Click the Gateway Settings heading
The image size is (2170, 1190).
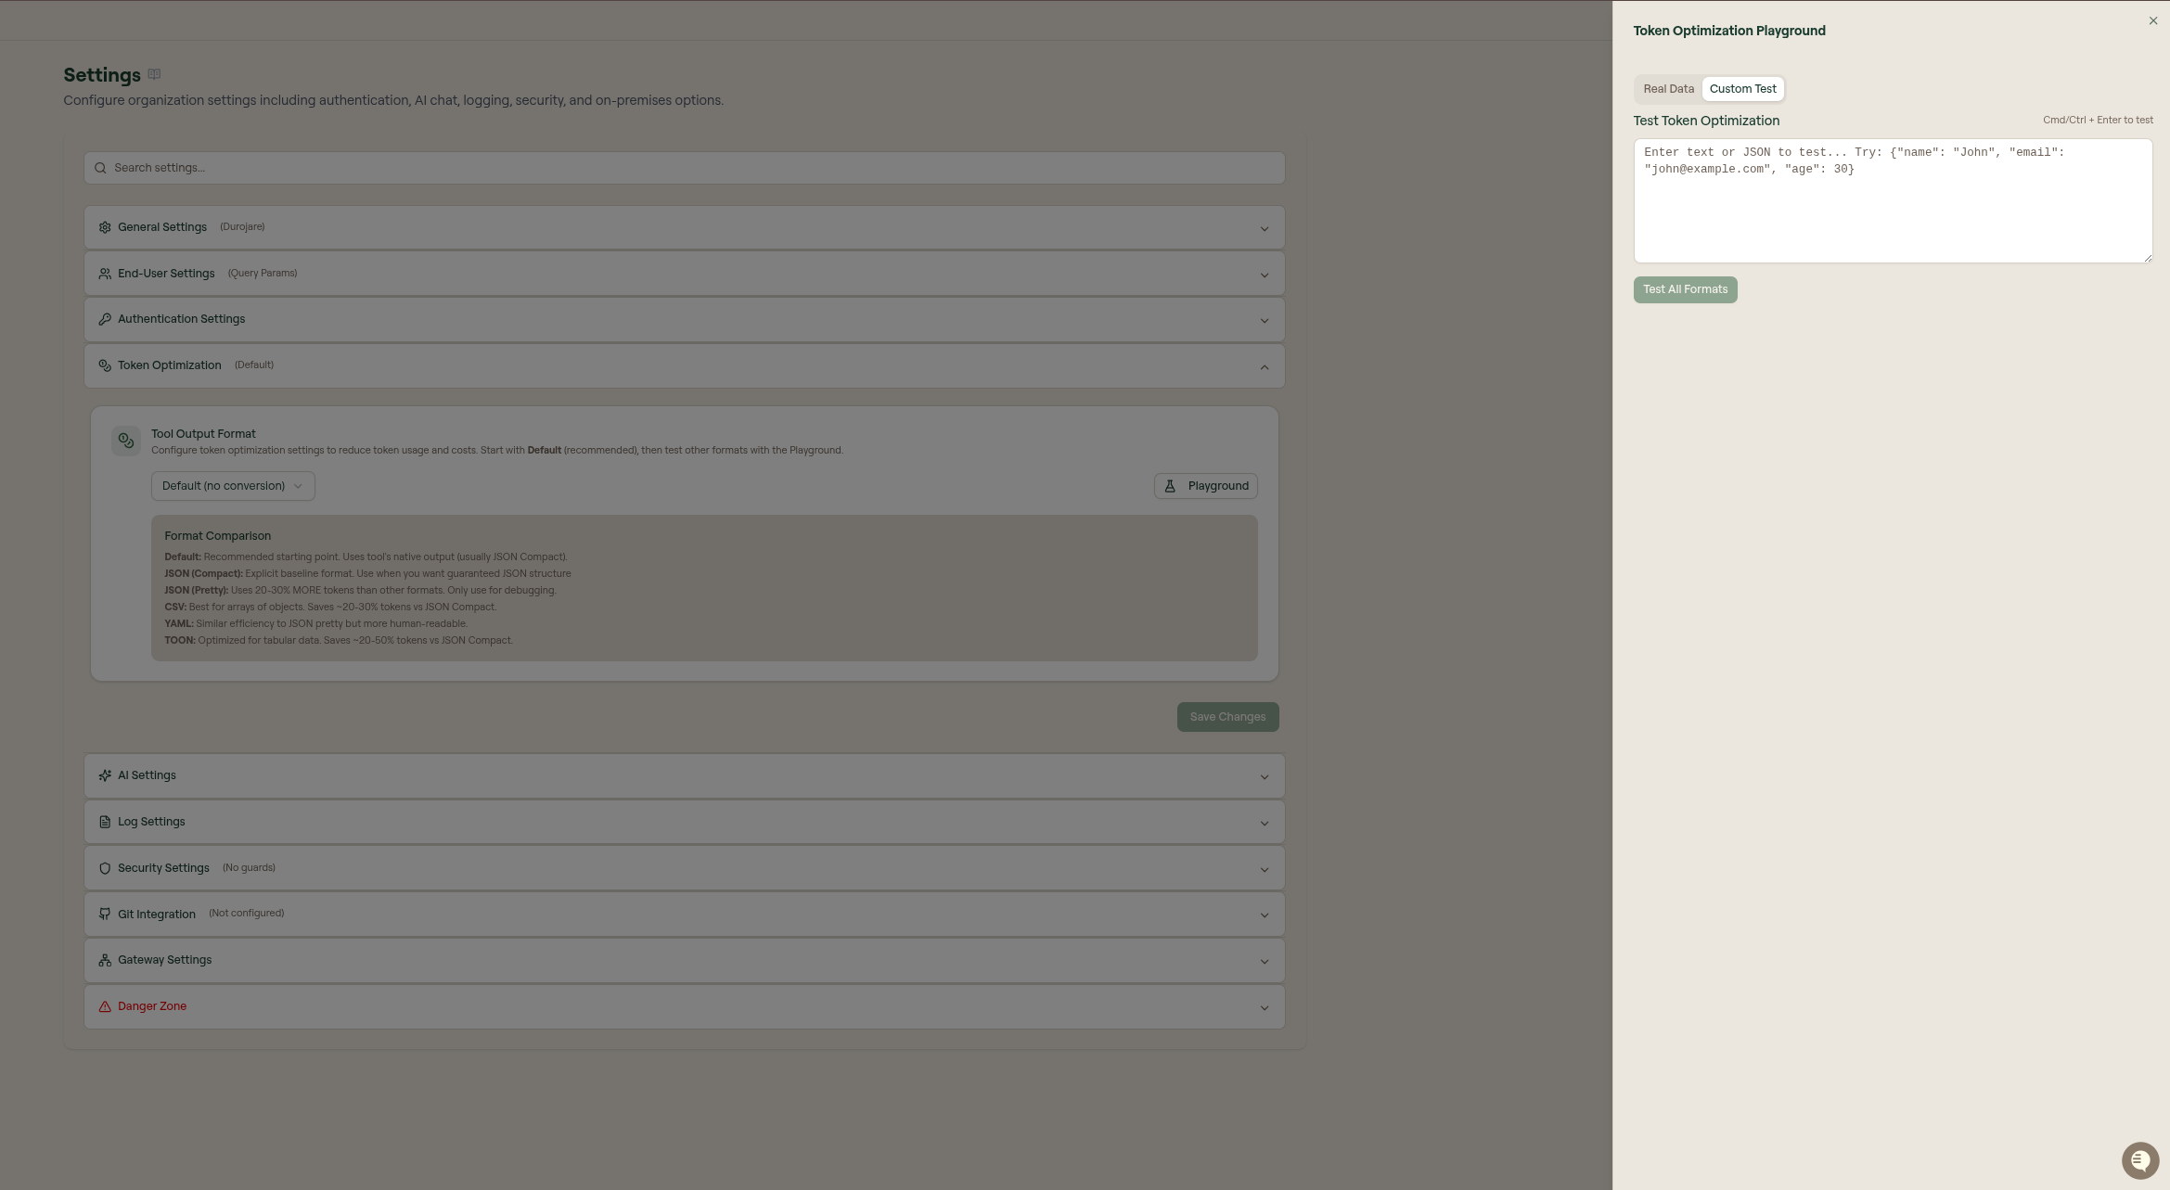[x=164, y=960]
